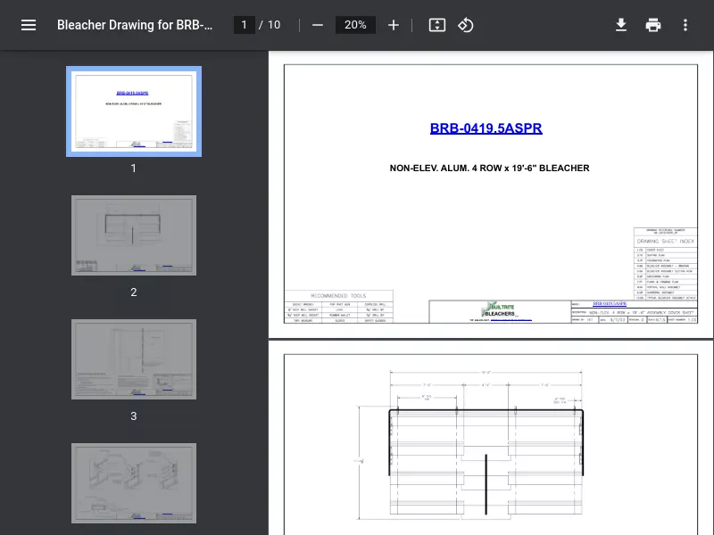
Task: Open the BRB-0419.5ASPR title link
Action: 486,128
